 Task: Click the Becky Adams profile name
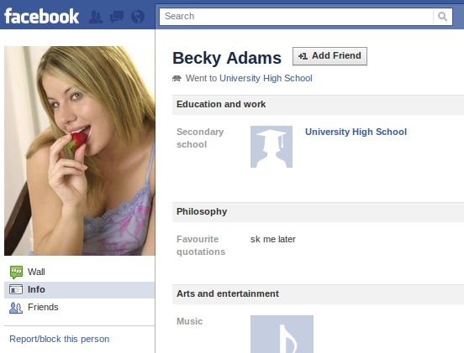click(x=227, y=58)
